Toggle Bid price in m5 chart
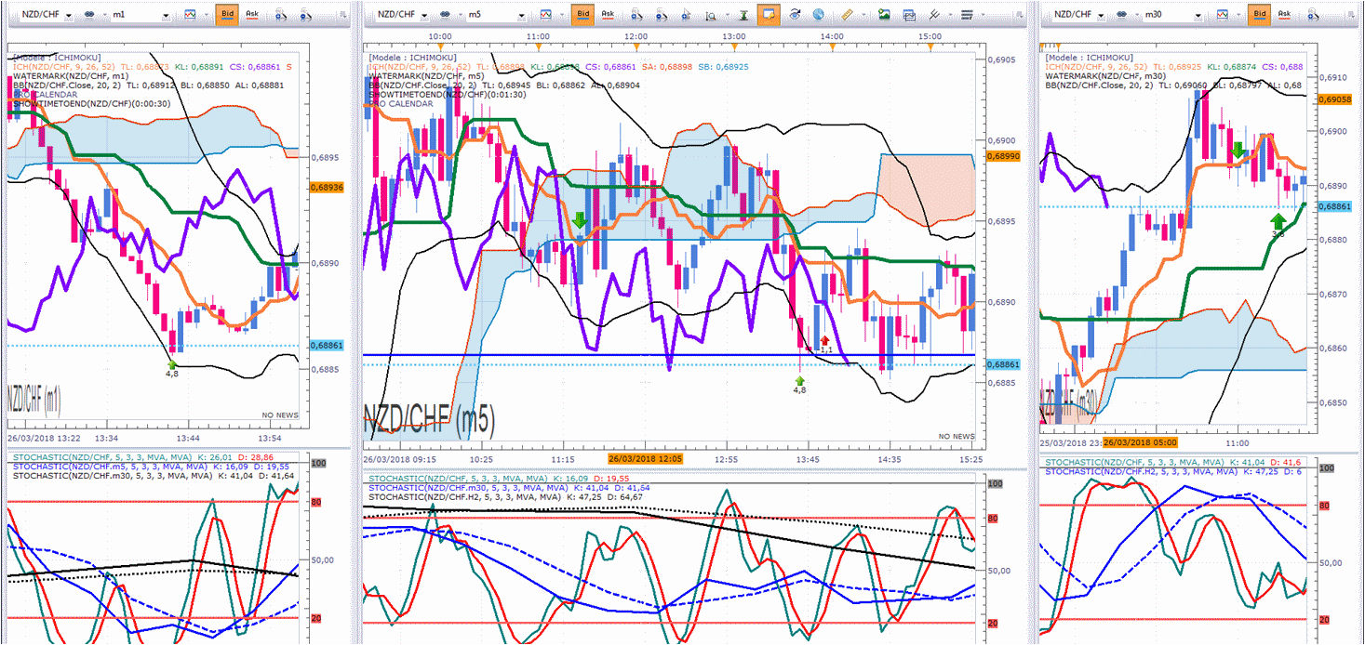Image resolution: width=1365 pixels, height=645 pixels. (x=582, y=14)
